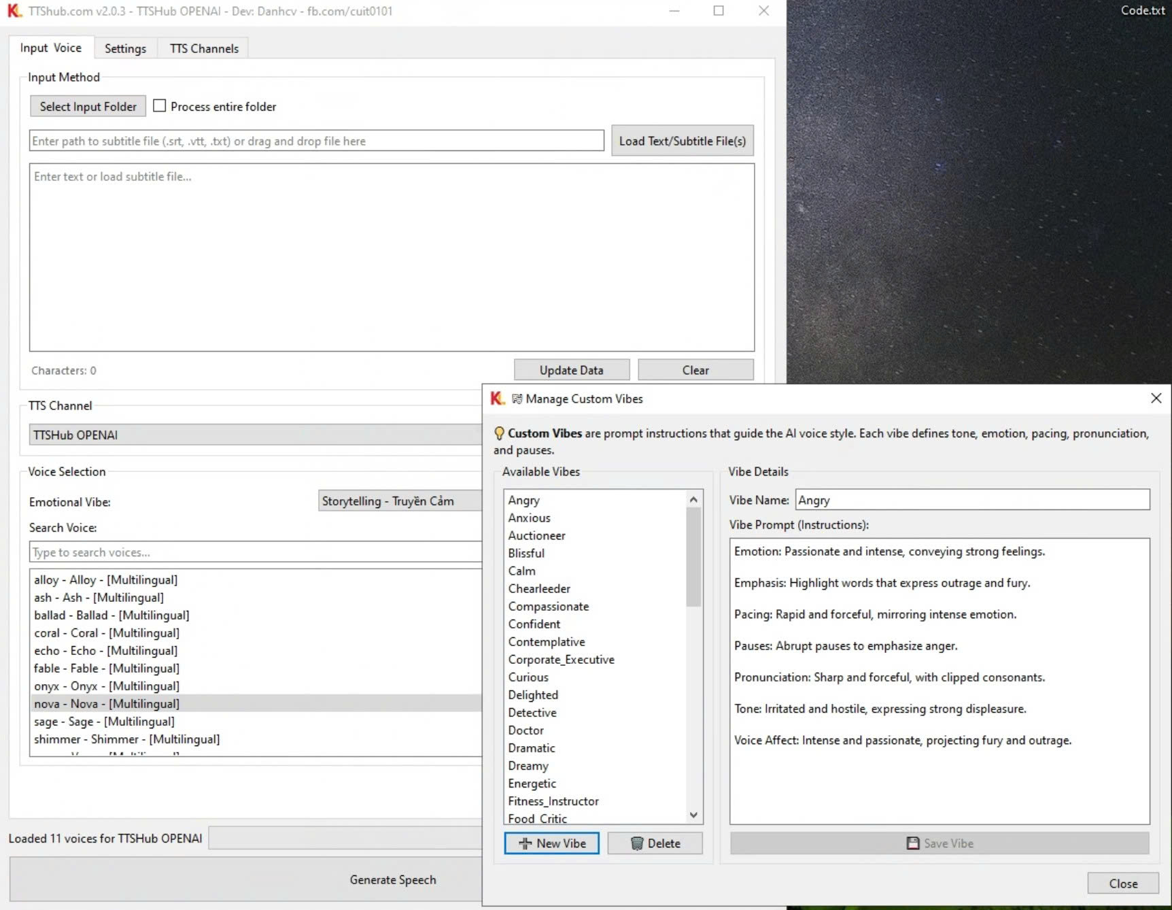Focus the Search Voice input field
This screenshot has height=910, width=1172.
click(x=256, y=552)
